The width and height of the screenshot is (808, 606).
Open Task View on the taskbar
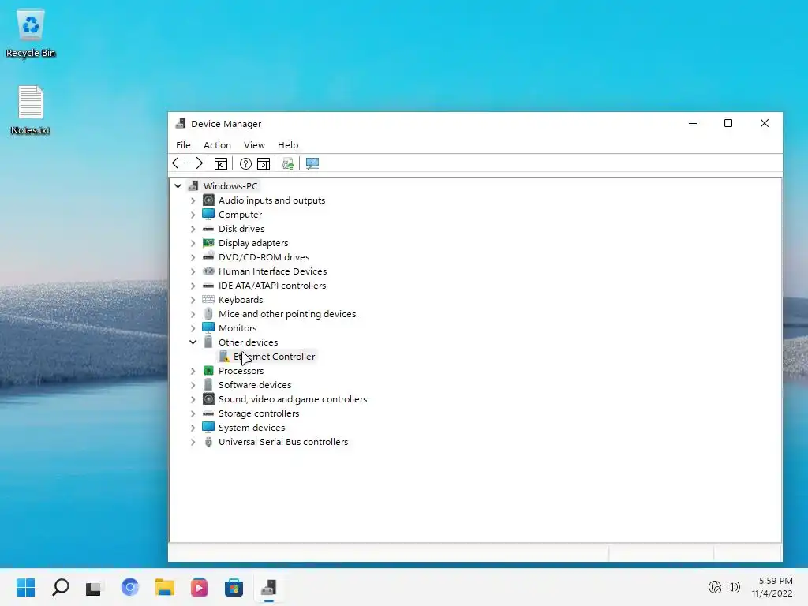95,587
